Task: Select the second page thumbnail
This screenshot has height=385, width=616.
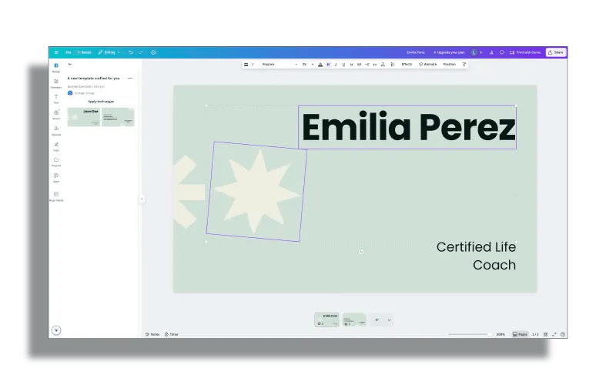Action: pos(354,320)
